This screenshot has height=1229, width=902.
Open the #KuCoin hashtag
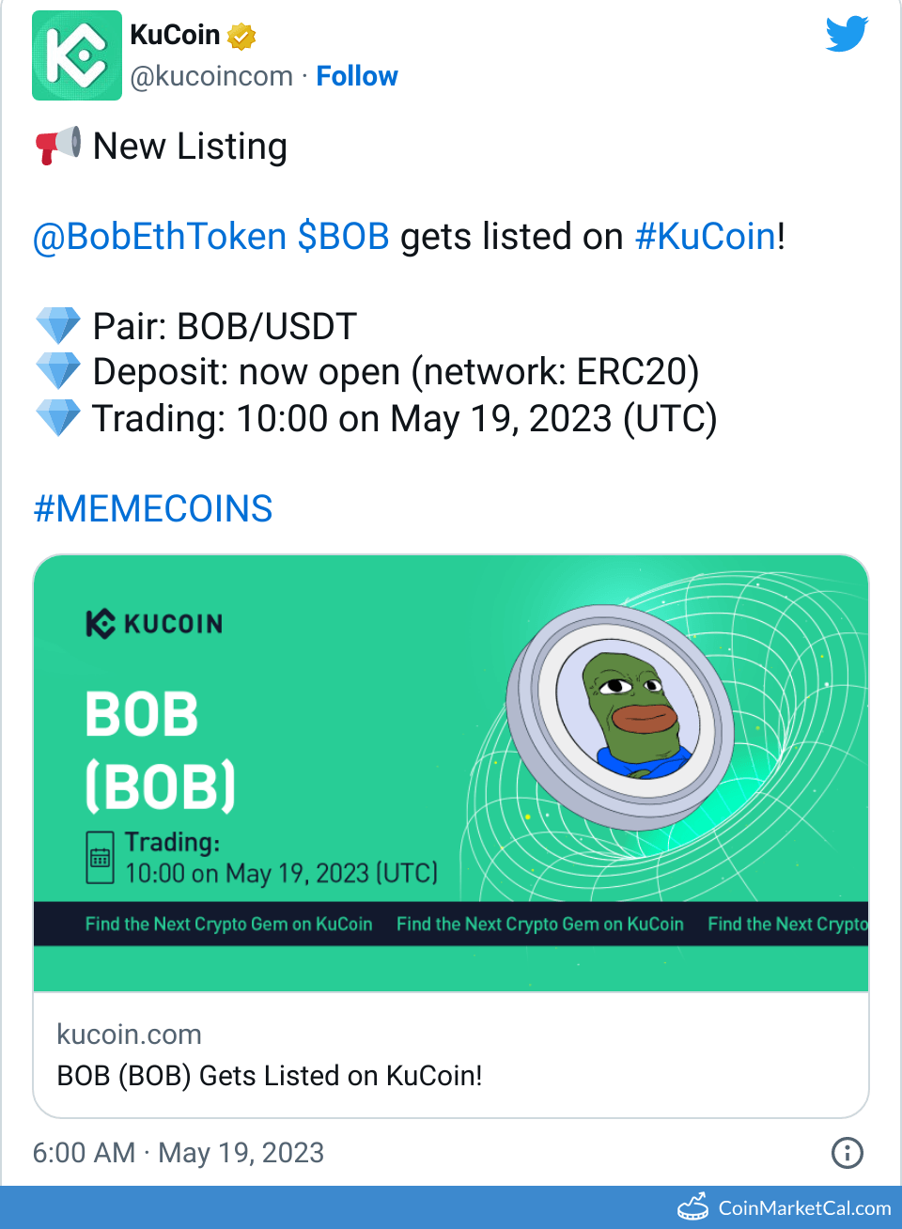coord(706,237)
